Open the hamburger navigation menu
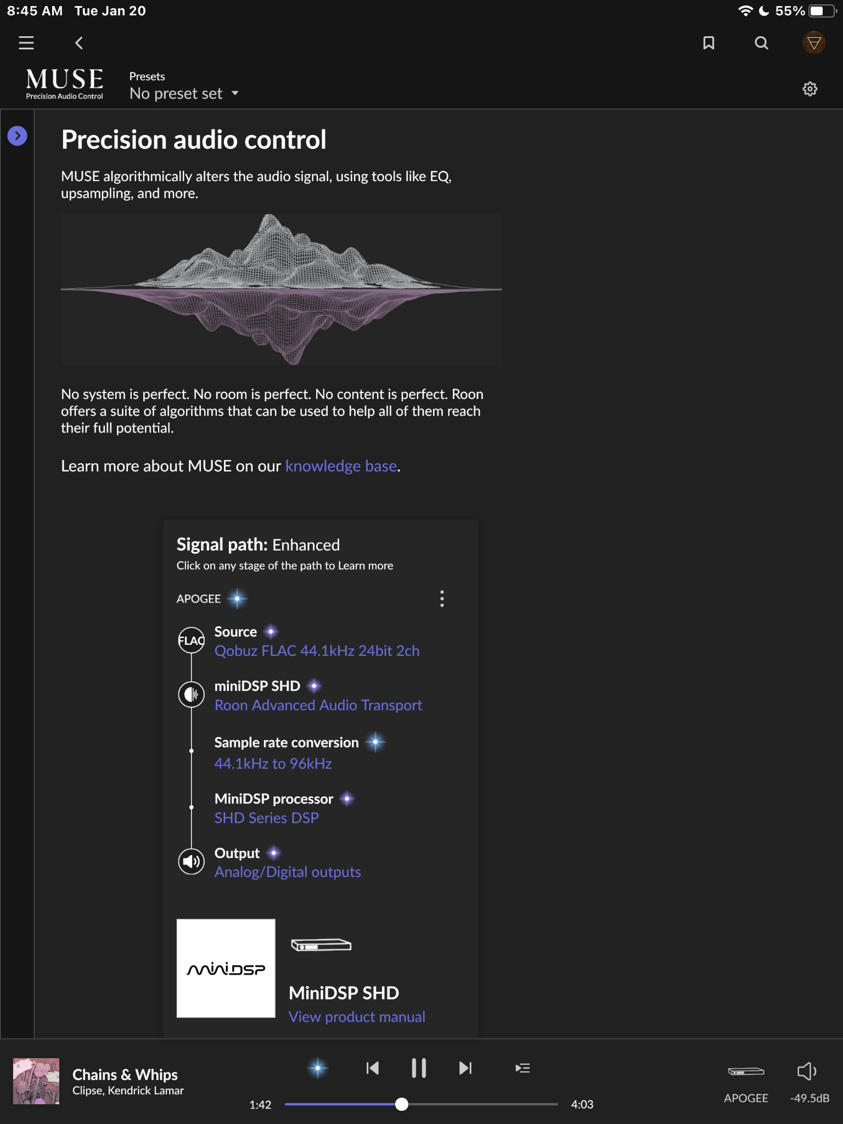The height and width of the screenshot is (1124, 843). click(26, 43)
